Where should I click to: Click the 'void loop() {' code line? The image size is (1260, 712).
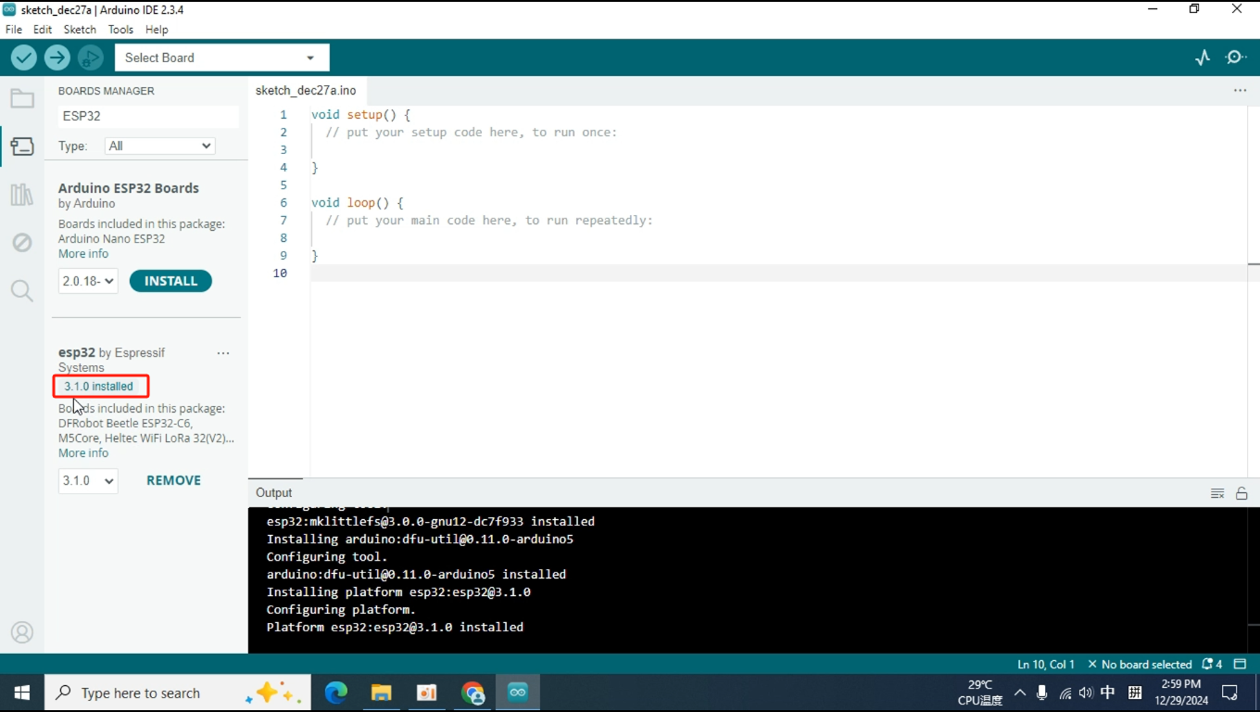point(357,202)
